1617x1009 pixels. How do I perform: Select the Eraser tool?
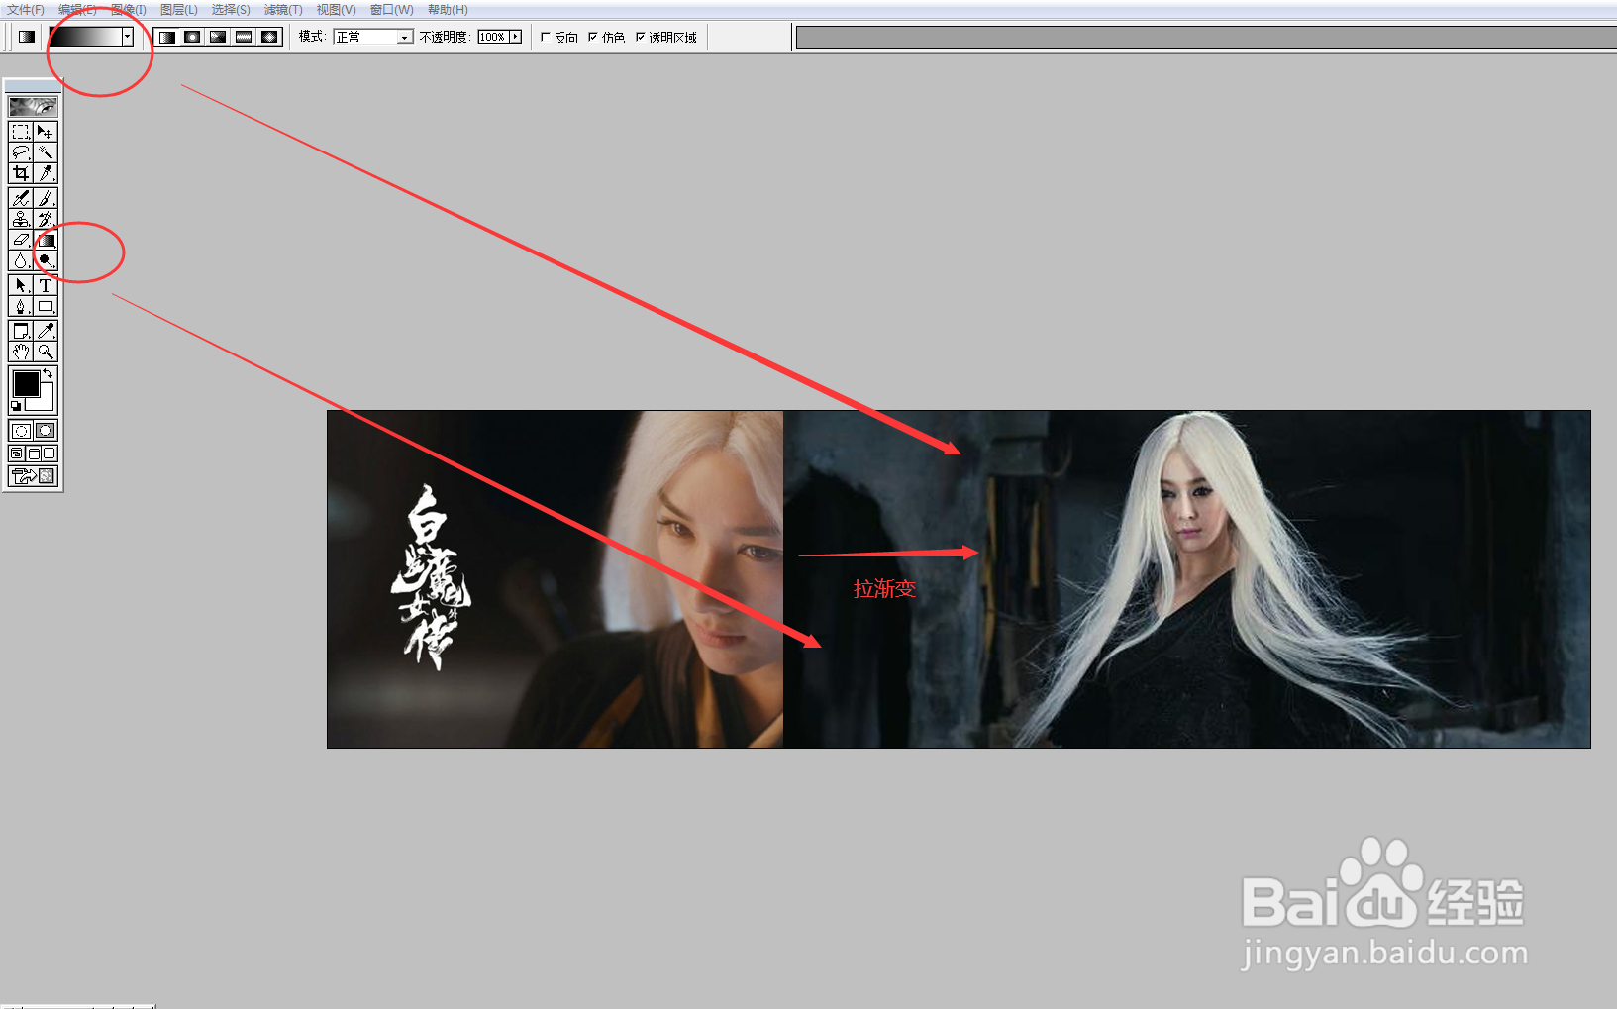pyautogui.click(x=21, y=240)
